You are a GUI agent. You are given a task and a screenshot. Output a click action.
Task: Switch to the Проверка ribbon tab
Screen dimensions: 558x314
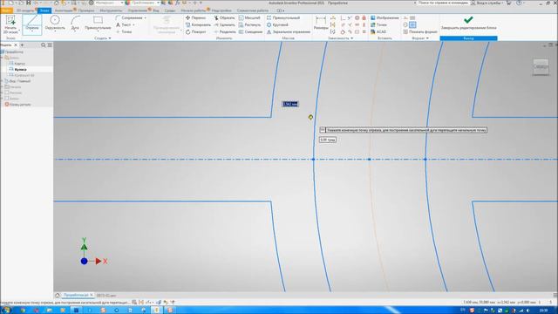(x=86, y=10)
